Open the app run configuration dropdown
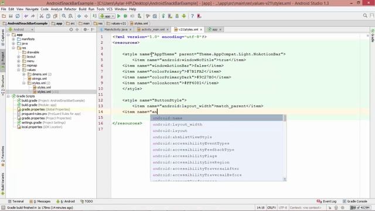The height and width of the screenshot is (211, 375). point(107,16)
